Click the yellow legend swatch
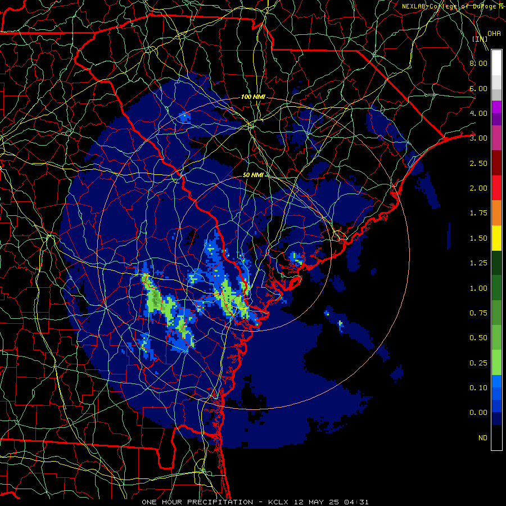506x506 pixels. [x=496, y=238]
